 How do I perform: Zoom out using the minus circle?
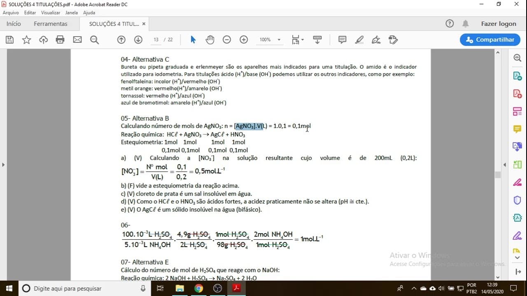pos(227,40)
